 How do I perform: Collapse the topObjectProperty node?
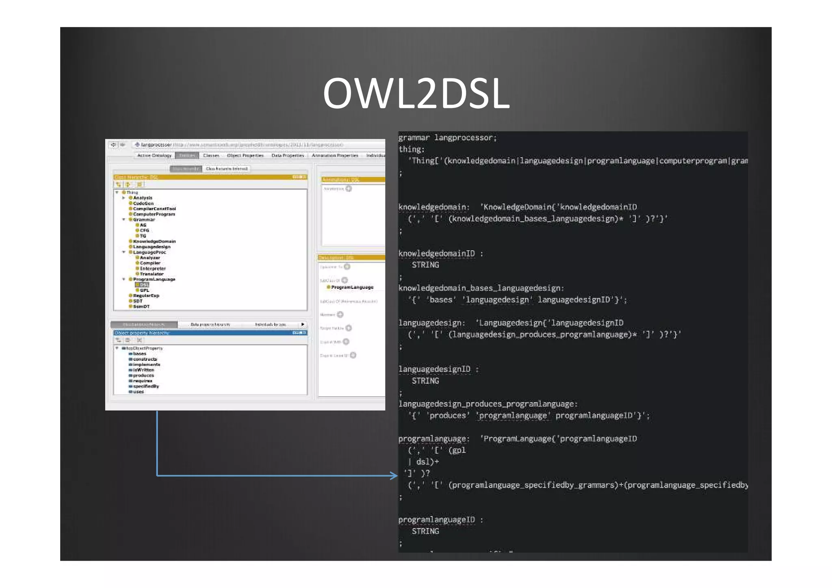pyautogui.click(x=117, y=348)
